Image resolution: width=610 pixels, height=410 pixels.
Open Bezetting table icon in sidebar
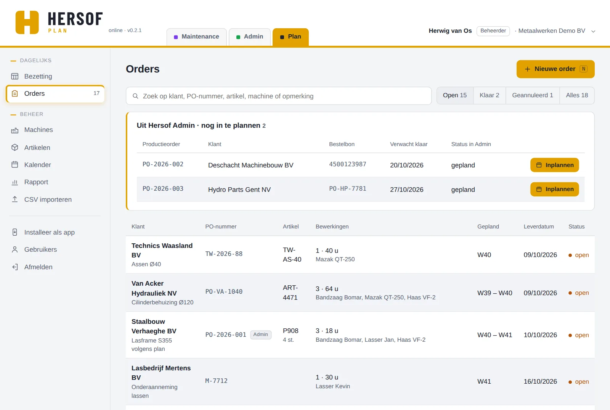[x=15, y=76]
